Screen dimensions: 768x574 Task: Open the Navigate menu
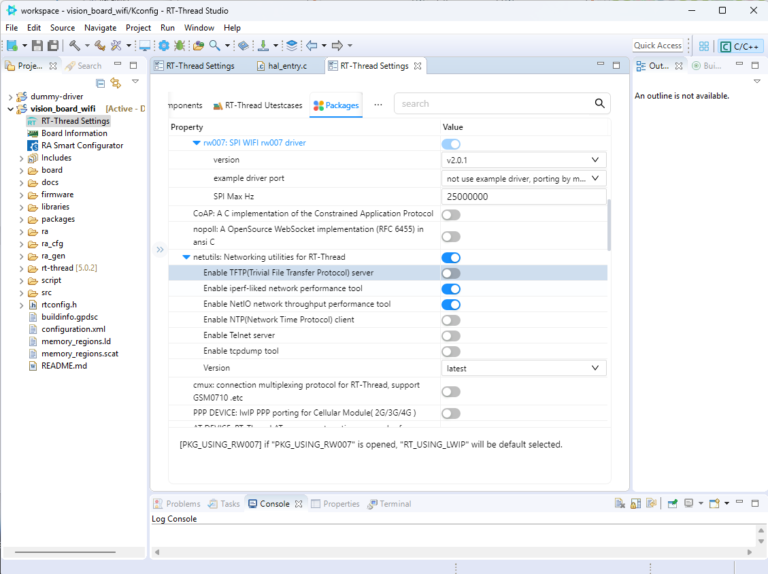pos(100,28)
